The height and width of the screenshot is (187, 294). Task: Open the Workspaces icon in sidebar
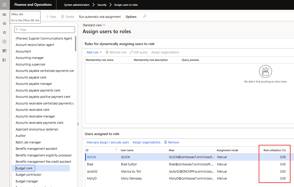pyautogui.click(x=4, y=51)
